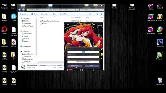Open the Folders desktop folder

pos(4,17)
